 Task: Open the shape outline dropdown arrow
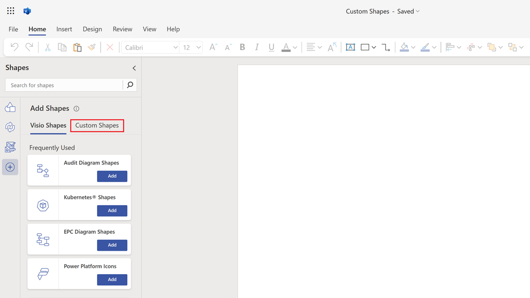coord(435,47)
